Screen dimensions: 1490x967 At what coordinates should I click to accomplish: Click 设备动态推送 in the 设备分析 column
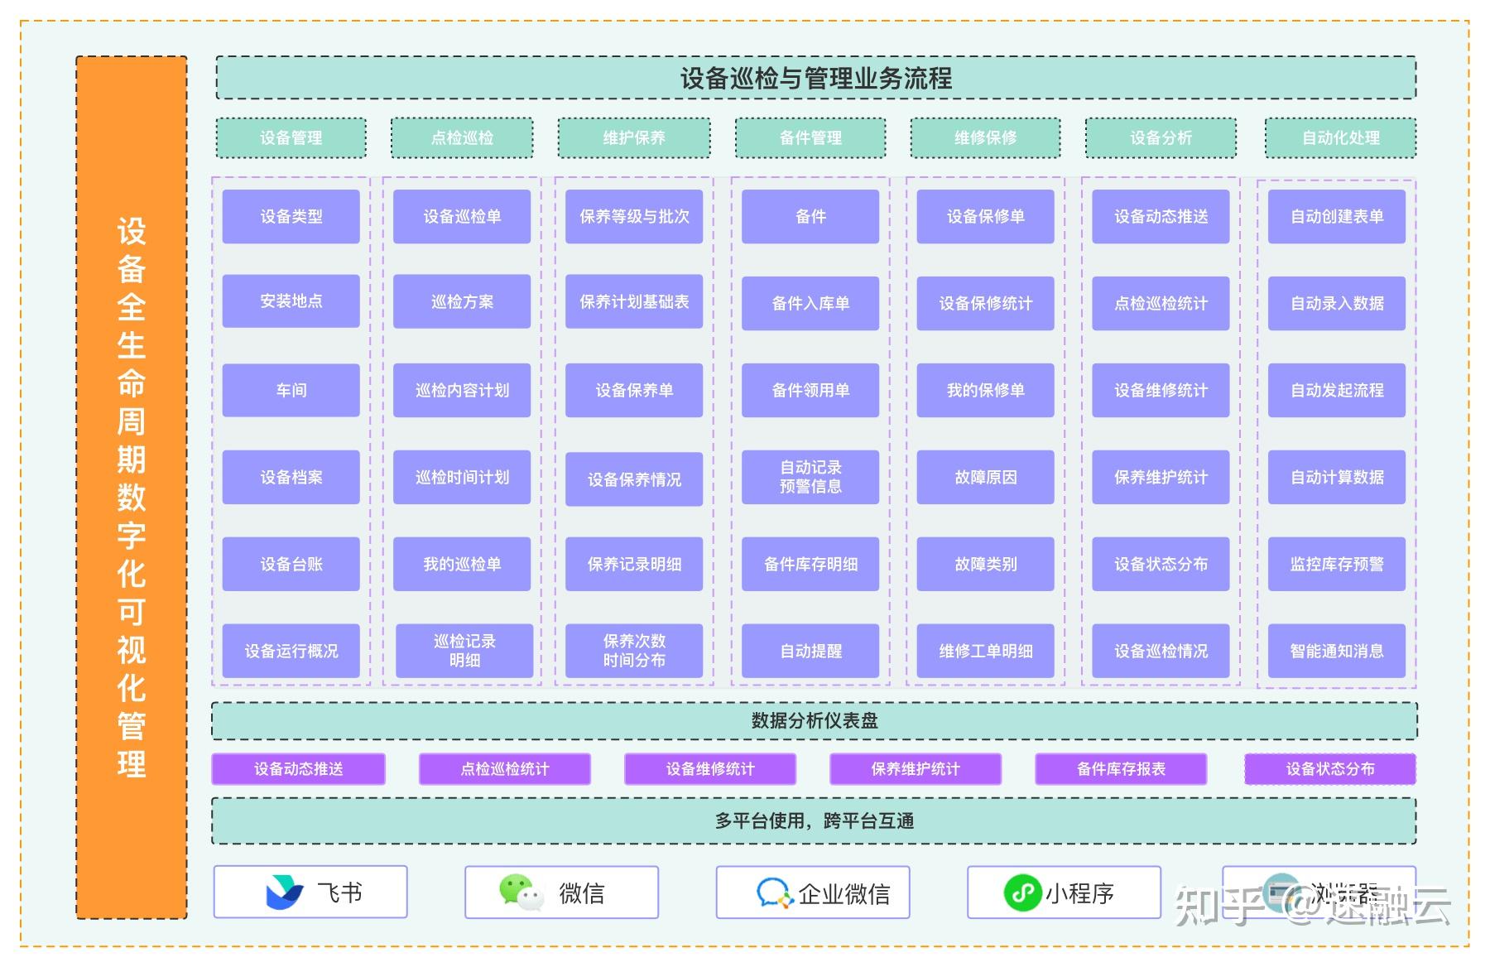point(1161,217)
